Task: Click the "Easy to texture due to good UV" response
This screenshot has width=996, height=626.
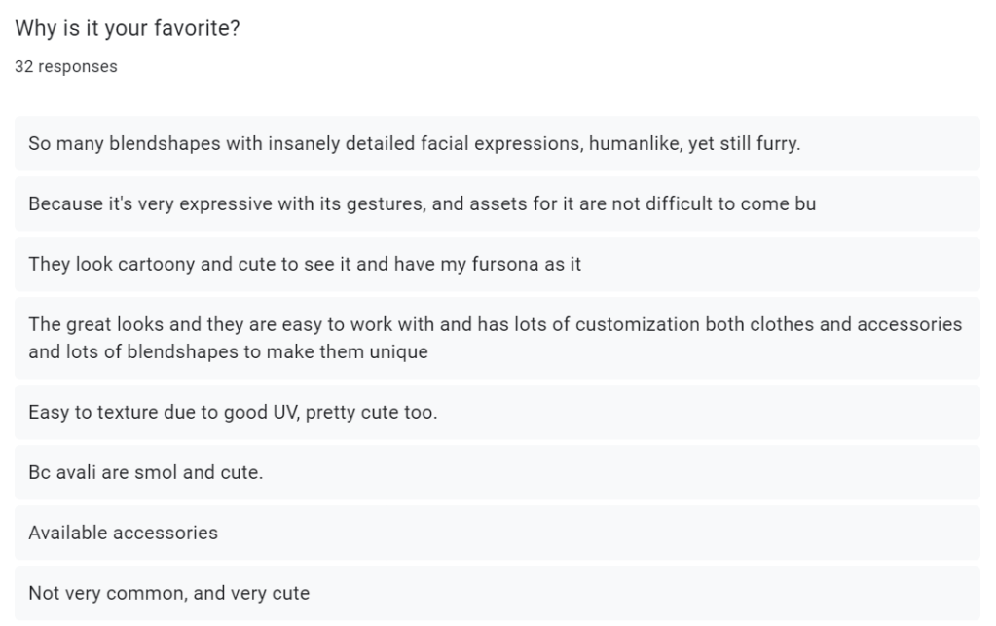Action: click(x=233, y=413)
